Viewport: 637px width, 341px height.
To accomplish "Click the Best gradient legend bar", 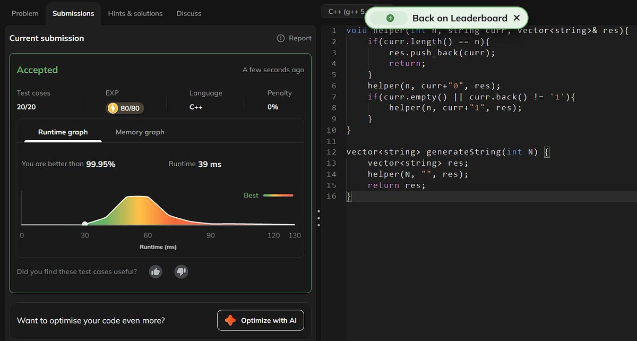I will (278, 195).
